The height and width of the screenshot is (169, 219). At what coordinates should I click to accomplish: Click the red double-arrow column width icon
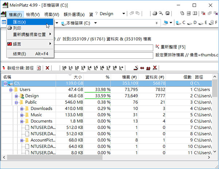[142, 68]
